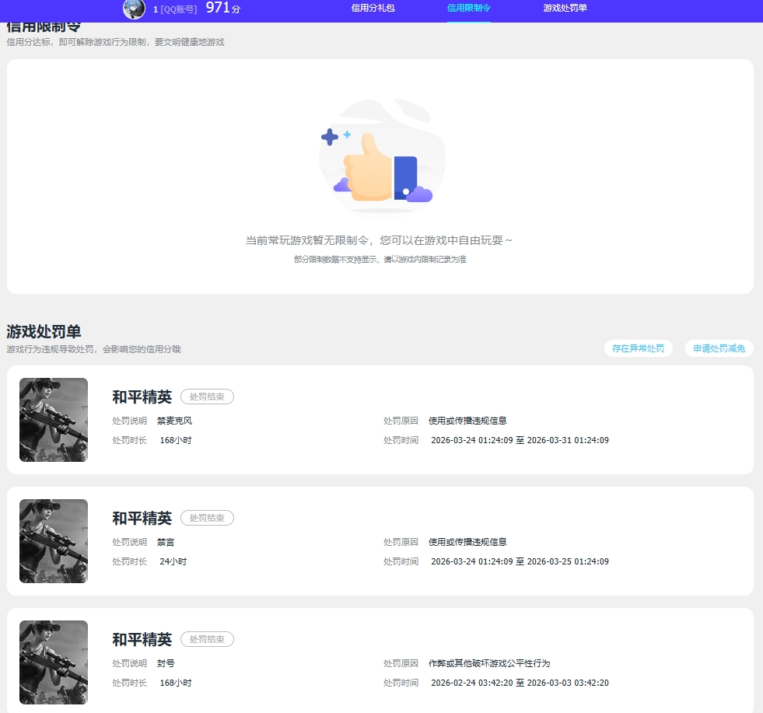763x713 pixels.
Task: Click 168小时 duration on 禁麦克风 card
Action: coord(176,440)
